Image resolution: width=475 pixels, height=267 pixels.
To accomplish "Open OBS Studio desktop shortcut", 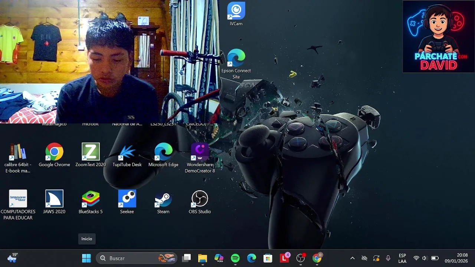I will 200,202.
